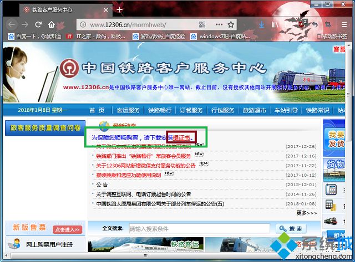Open the 铁路常识 navigation menu item
This screenshot has height=262, width=355.
tap(317, 110)
